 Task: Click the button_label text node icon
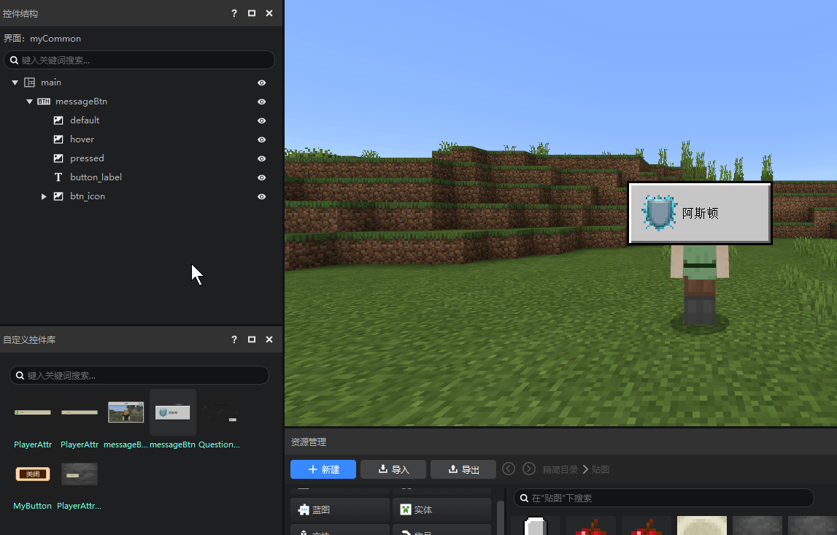point(58,177)
